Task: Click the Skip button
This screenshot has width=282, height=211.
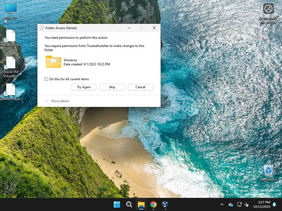Action: point(112,87)
